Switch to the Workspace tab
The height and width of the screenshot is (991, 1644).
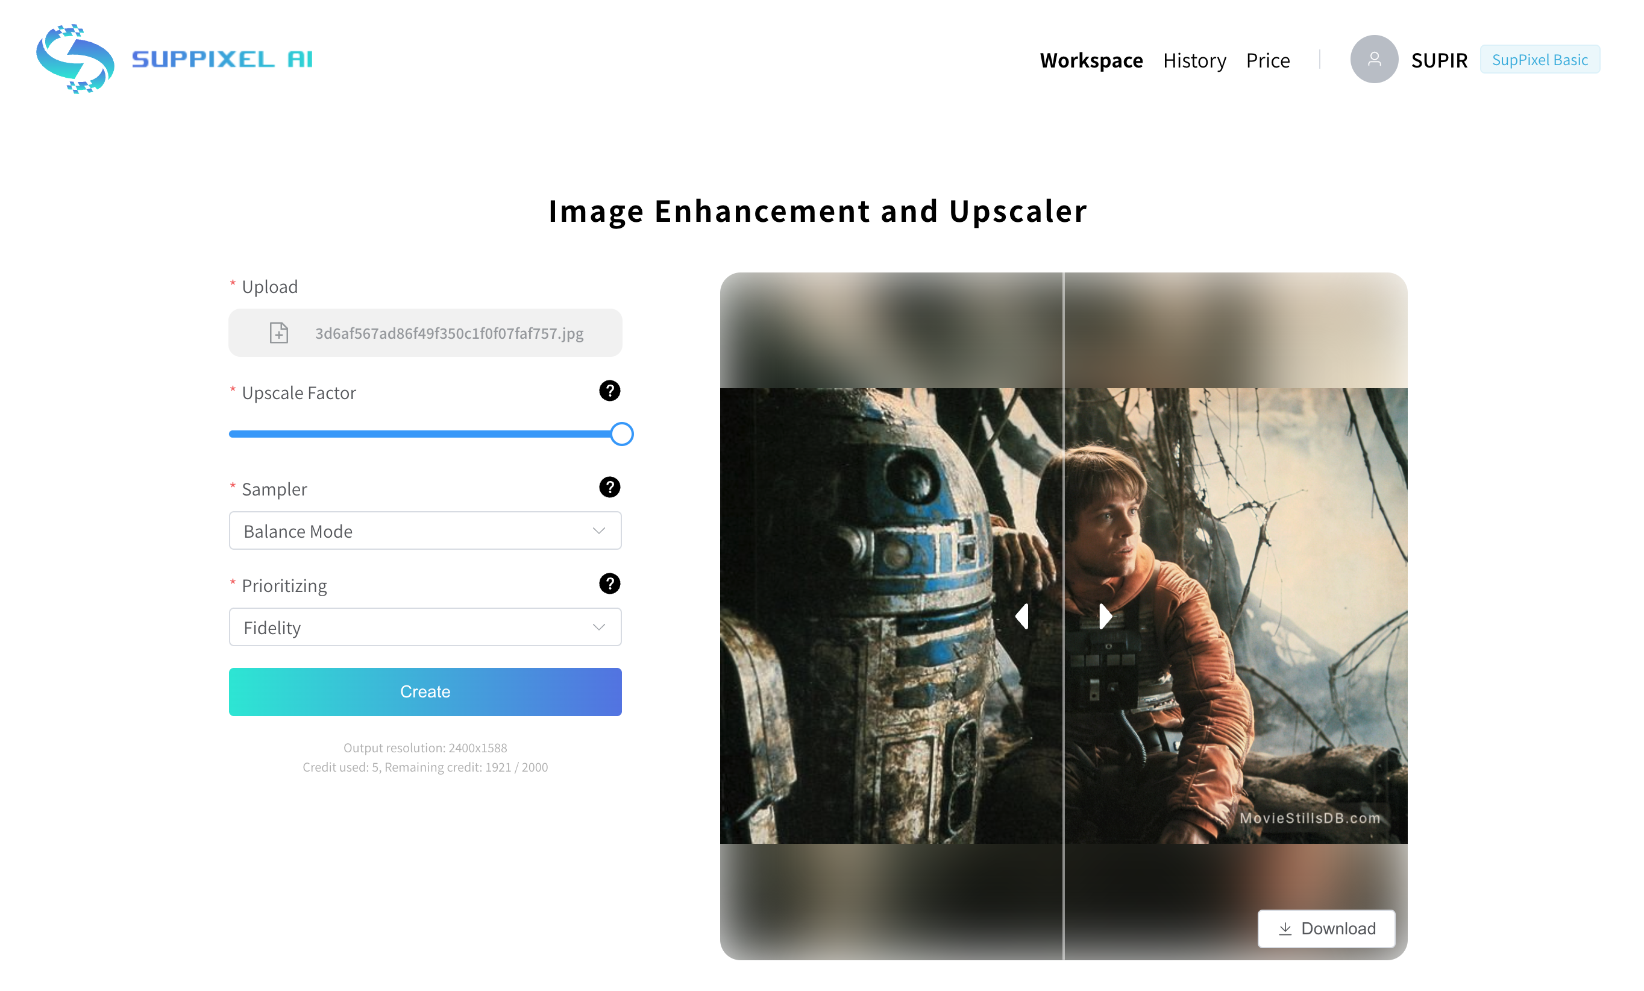1091,60
